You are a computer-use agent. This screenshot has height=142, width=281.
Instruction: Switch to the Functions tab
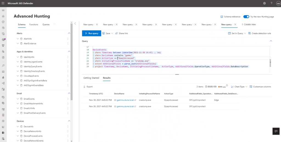[x=34, y=24]
